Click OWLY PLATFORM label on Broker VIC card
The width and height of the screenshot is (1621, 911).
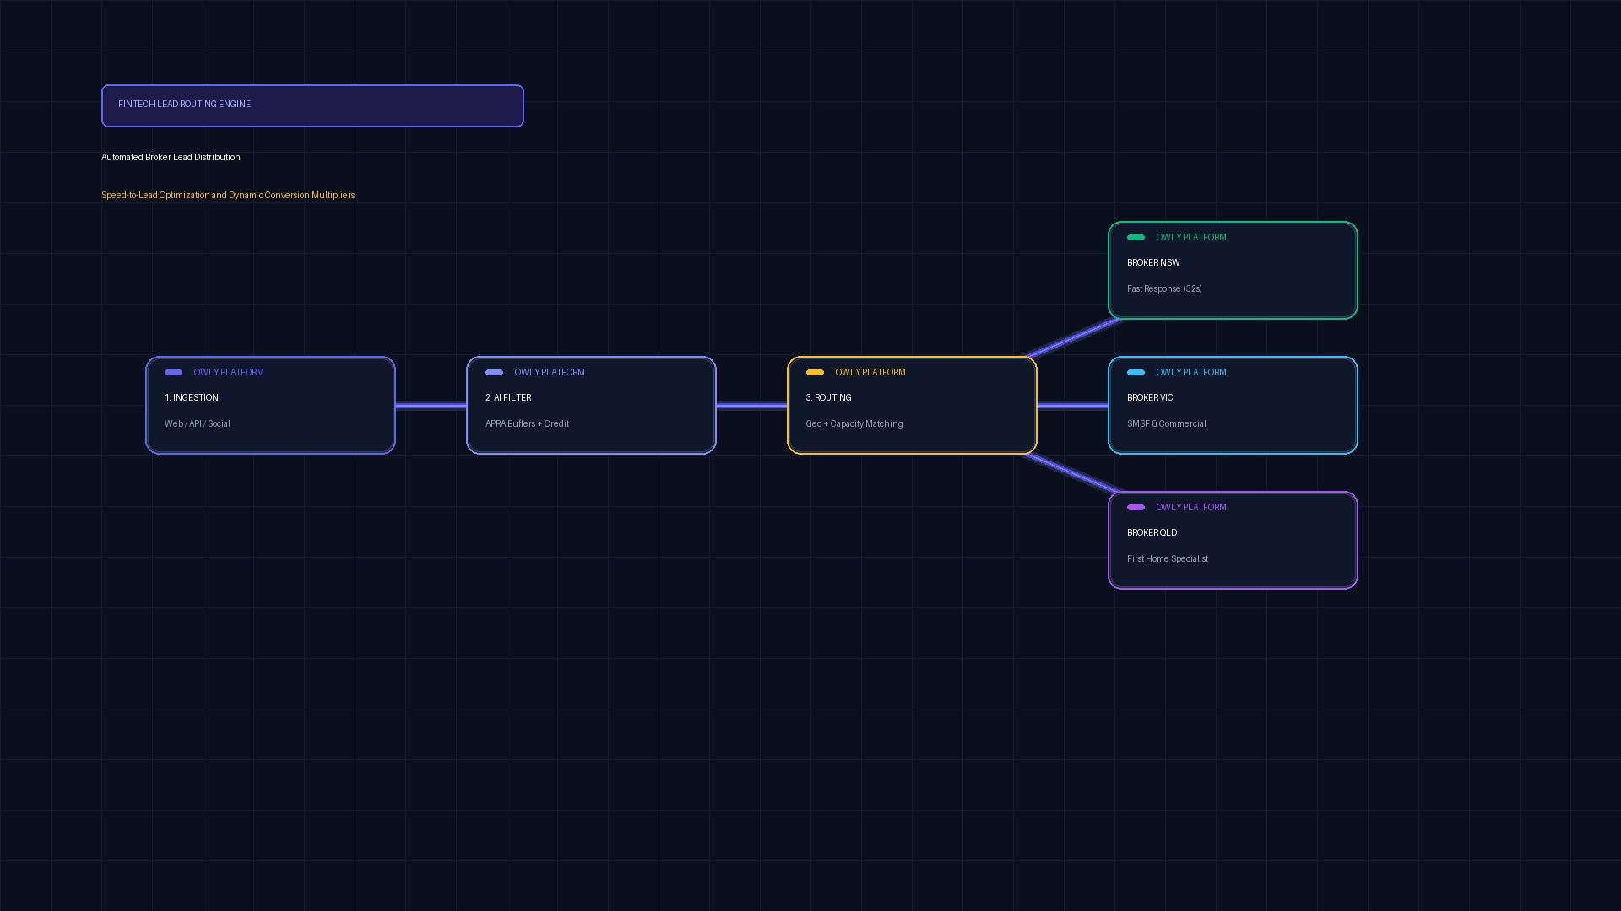click(1191, 372)
